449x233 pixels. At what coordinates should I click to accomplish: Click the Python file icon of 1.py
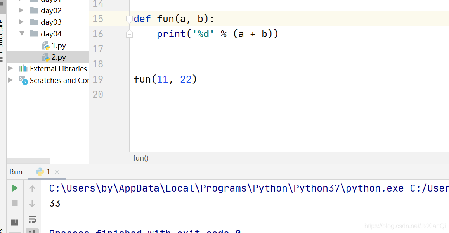pos(46,46)
